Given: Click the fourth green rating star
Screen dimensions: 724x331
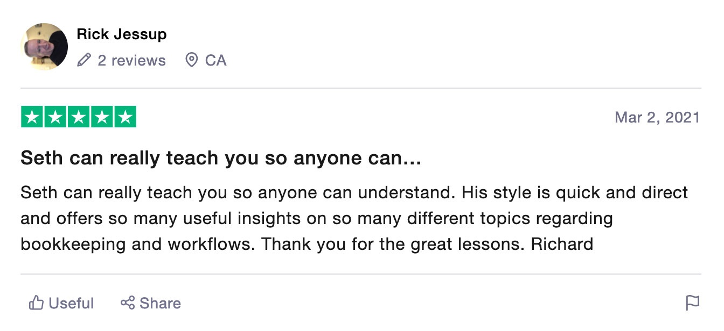Looking at the screenshot, I should 102,117.
